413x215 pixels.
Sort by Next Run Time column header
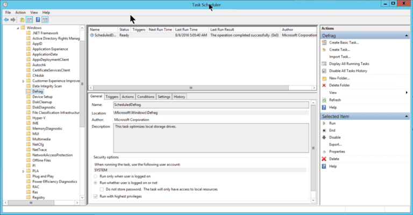click(x=160, y=30)
